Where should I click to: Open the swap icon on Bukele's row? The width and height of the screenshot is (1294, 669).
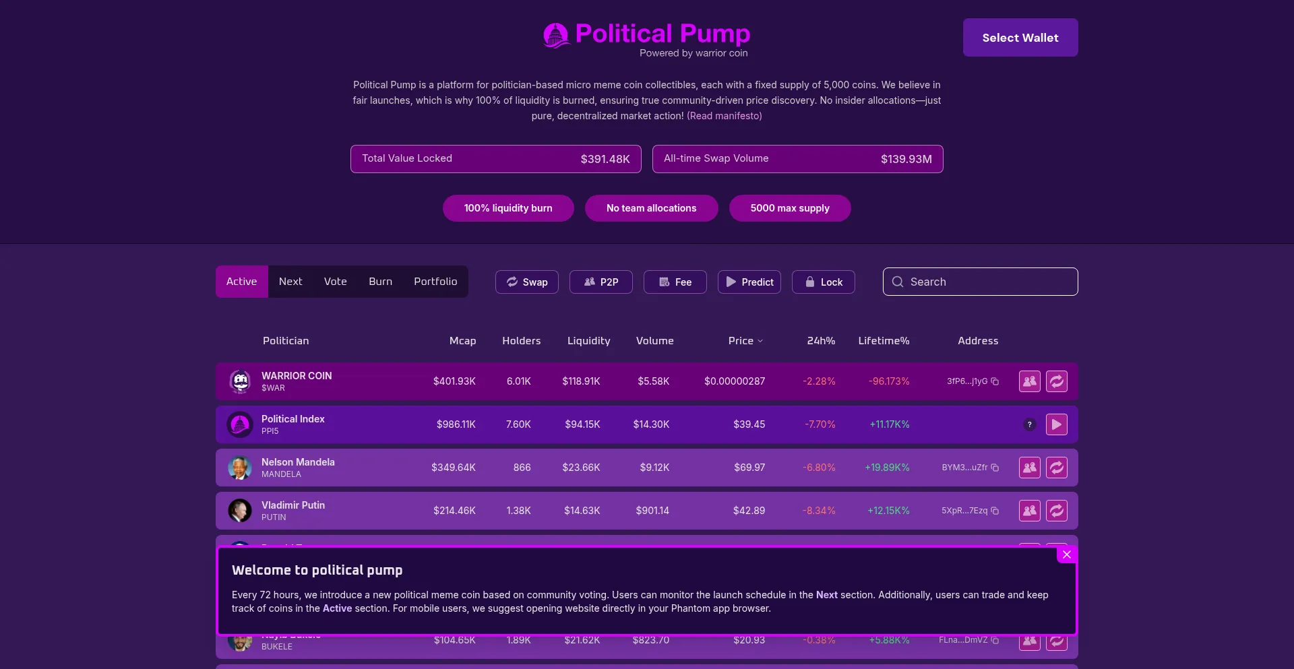click(x=1056, y=641)
